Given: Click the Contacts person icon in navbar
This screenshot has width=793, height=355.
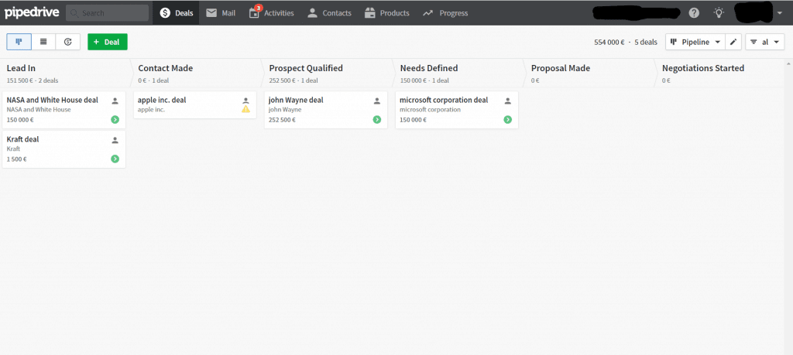Looking at the screenshot, I should click(313, 13).
